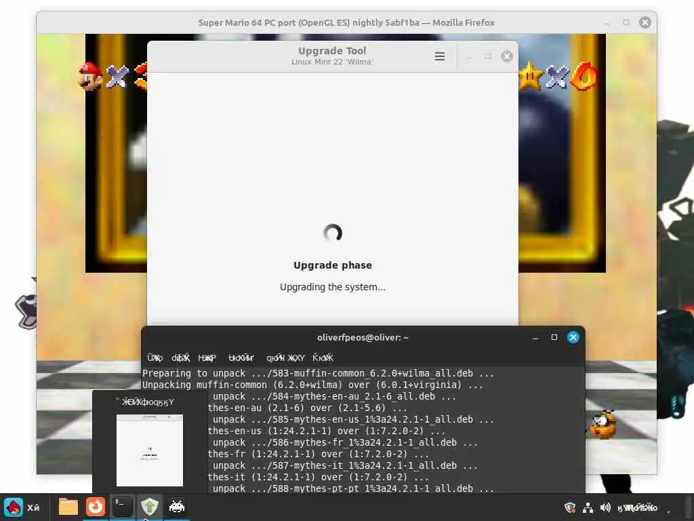
Task: Open the first terminal menu (File)
Action: (x=155, y=358)
